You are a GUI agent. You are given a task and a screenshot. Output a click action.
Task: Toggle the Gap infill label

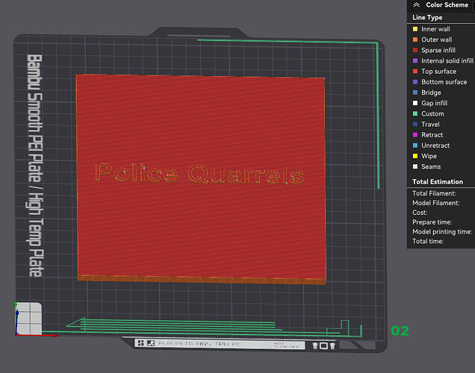click(435, 103)
